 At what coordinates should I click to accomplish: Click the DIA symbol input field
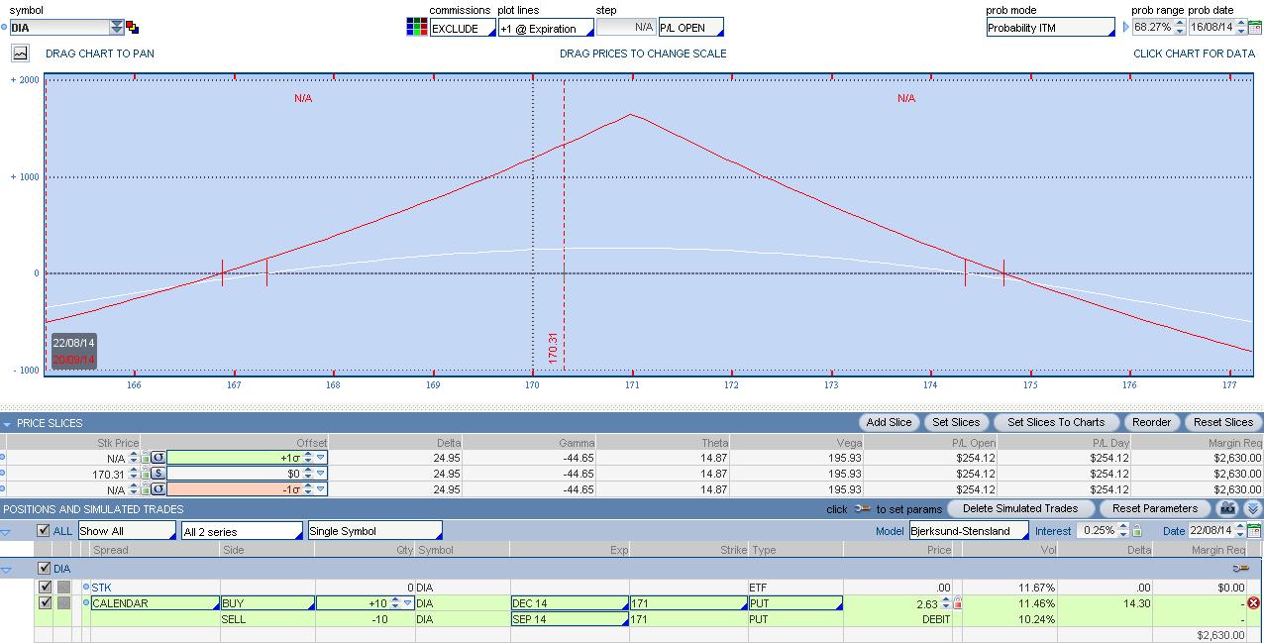59,28
